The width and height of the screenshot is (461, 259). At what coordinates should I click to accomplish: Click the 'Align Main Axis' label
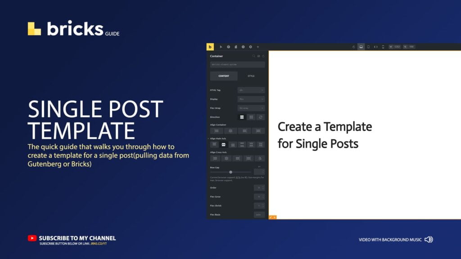218,138
